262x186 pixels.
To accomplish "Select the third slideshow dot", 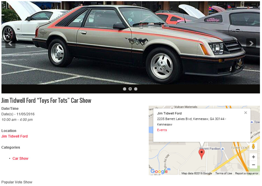I will 136,89.
